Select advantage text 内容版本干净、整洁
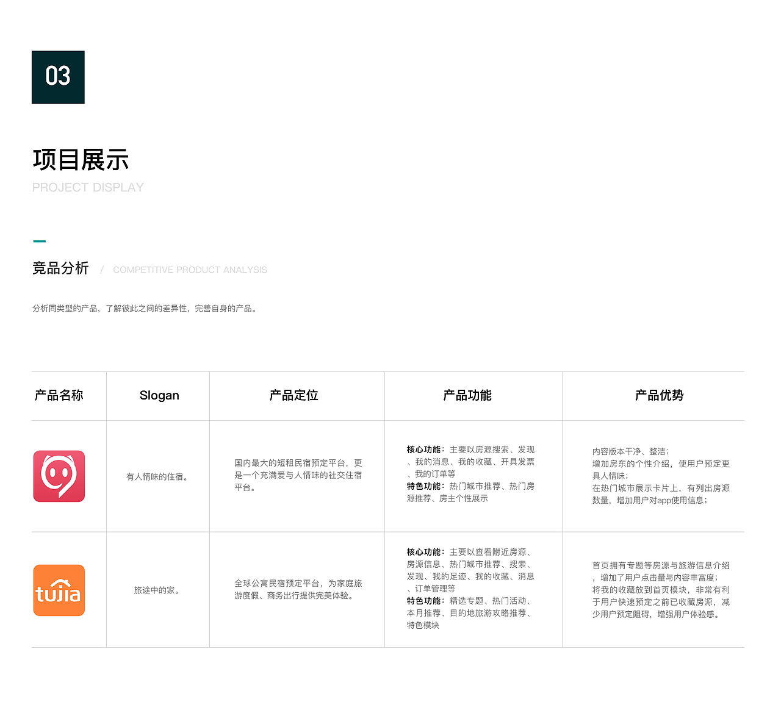Viewport: 781px width, 713px height. [x=630, y=452]
